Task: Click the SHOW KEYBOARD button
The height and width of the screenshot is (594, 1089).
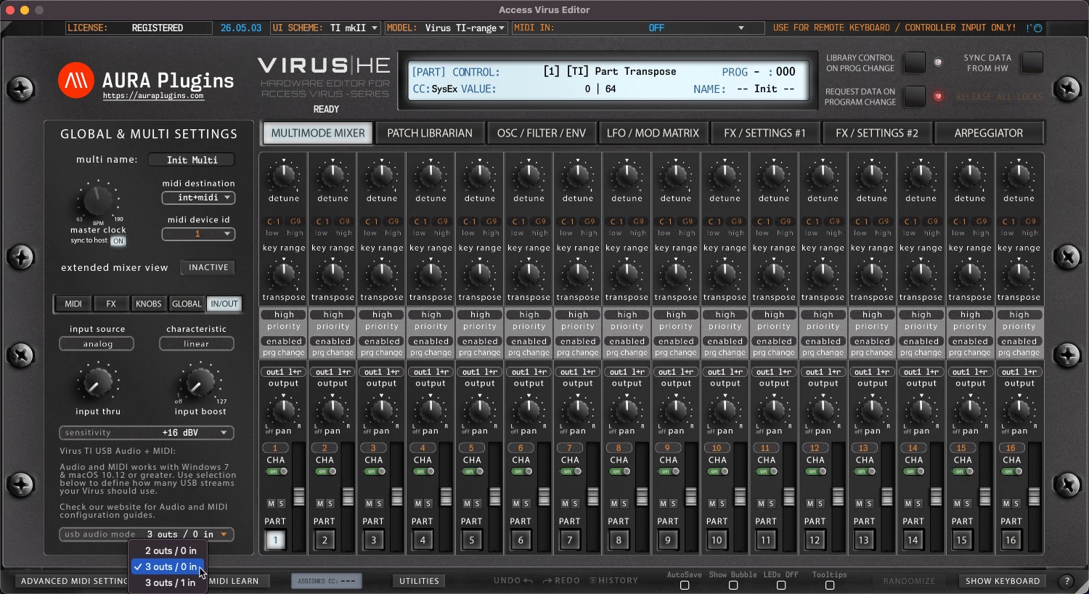Action: point(1003,581)
